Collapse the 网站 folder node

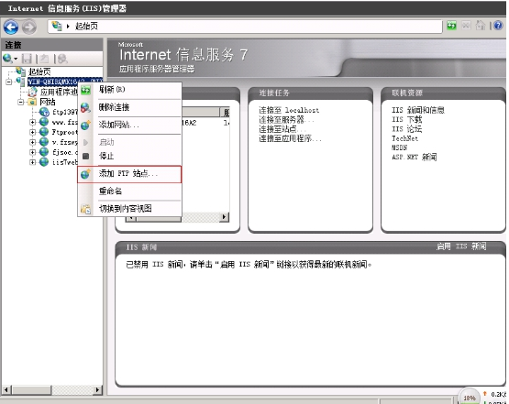(21, 102)
